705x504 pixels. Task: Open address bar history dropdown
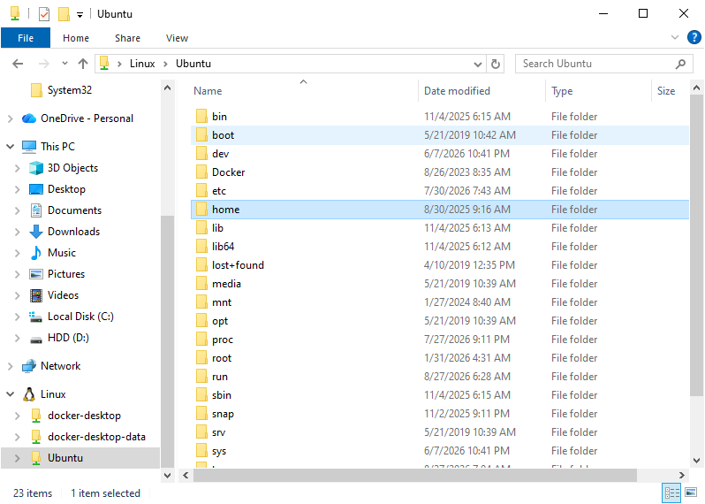click(477, 65)
